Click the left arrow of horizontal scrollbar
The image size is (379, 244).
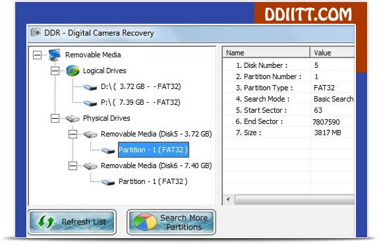(228, 200)
